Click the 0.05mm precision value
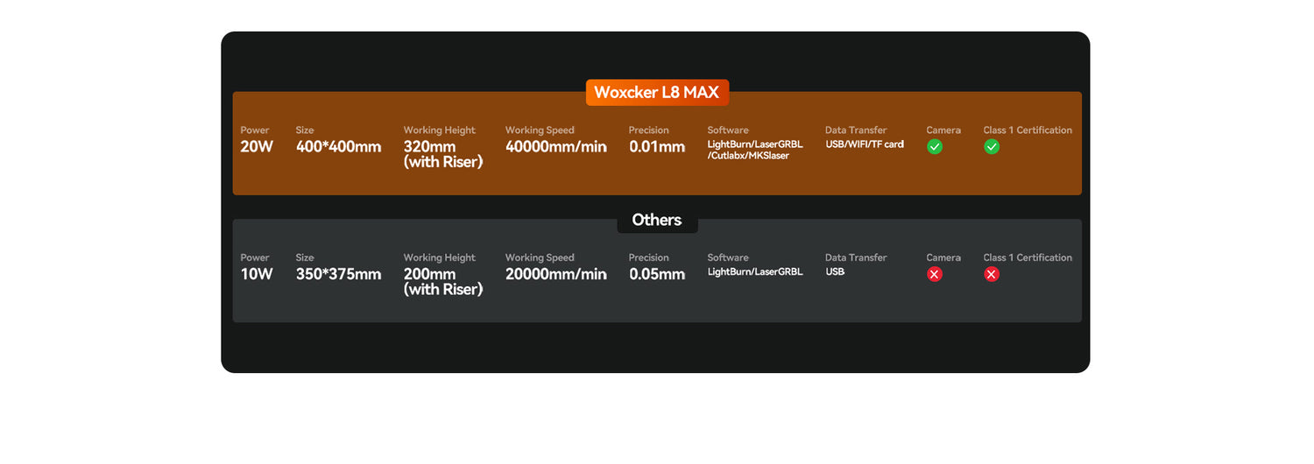Image resolution: width=1314 pixels, height=464 pixels. point(657,274)
